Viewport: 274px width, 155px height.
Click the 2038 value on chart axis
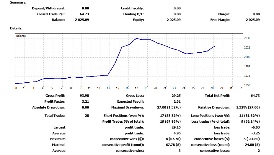point(247,38)
